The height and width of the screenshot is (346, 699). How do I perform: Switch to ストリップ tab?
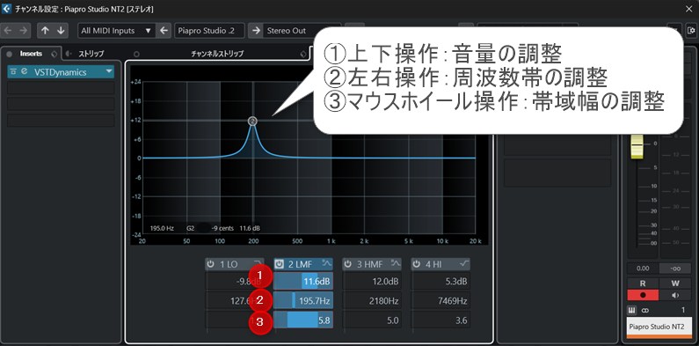(91, 54)
